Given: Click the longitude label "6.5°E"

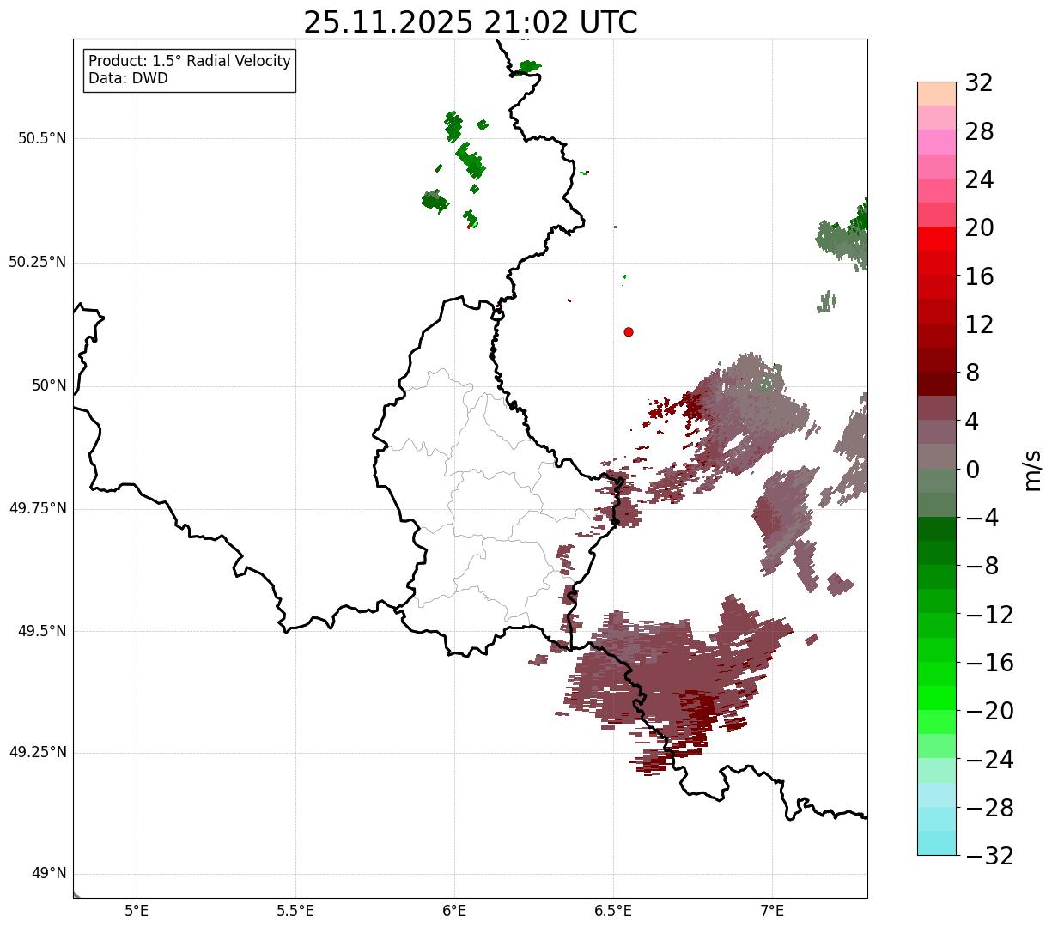Looking at the screenshot, I should pyautogui.click(x=613, y=910).
